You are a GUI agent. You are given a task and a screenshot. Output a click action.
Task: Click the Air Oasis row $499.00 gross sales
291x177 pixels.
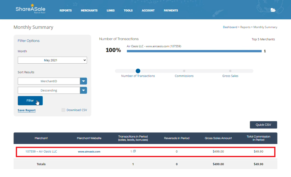[x=218, y=152]
